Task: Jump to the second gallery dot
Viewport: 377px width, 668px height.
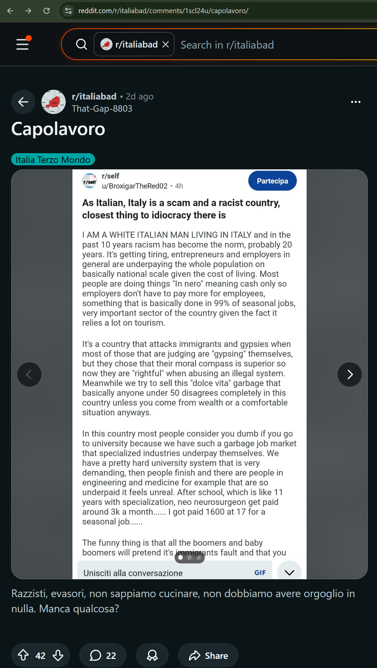Action: click(x=189, y=557)
